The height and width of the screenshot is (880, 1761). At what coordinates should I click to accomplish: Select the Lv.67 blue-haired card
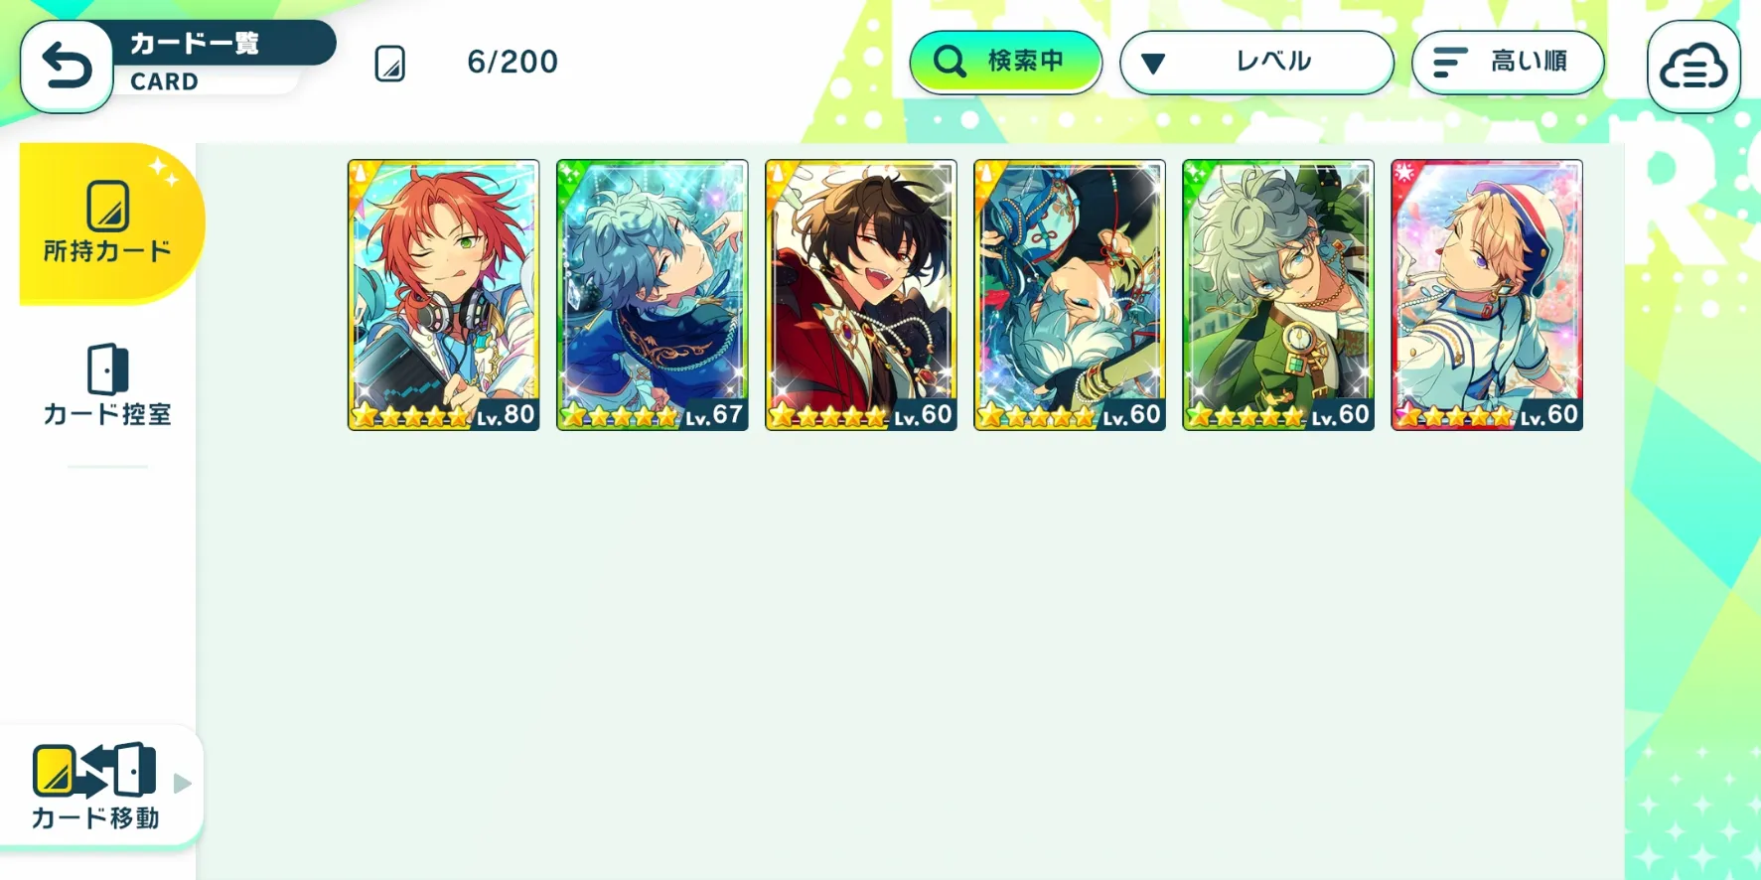653,295
